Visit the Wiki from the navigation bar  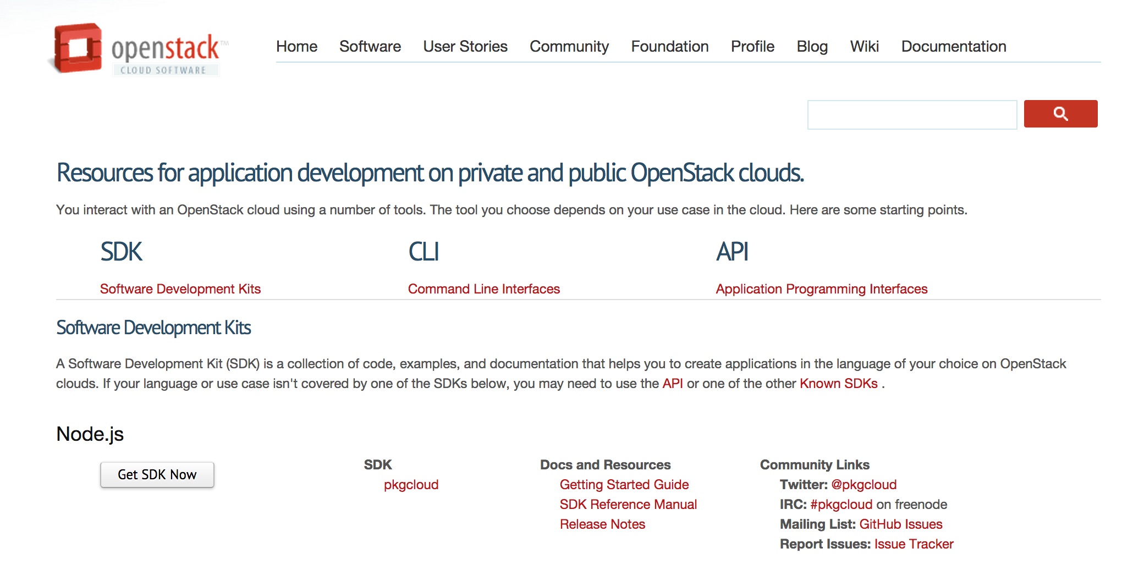click(864, 47)
